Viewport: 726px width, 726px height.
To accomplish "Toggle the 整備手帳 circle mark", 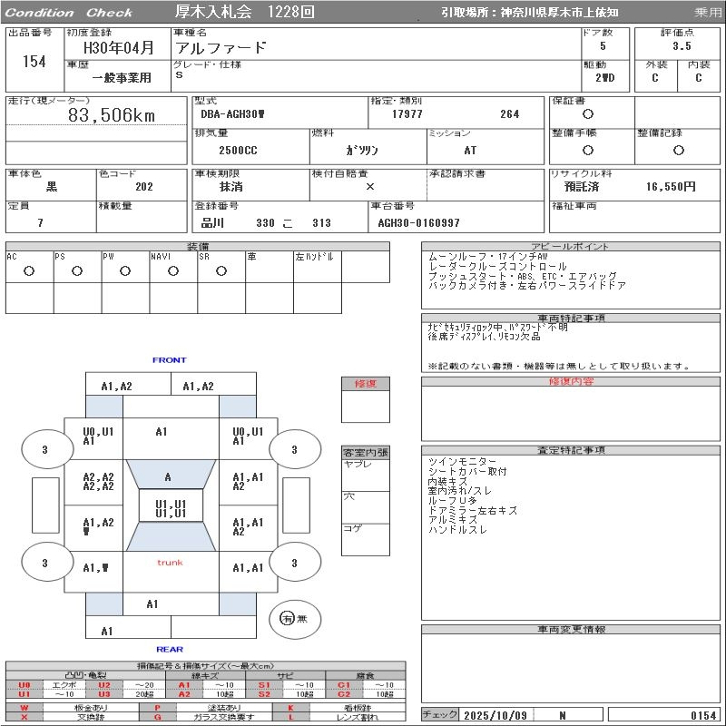I will [587, 151].
